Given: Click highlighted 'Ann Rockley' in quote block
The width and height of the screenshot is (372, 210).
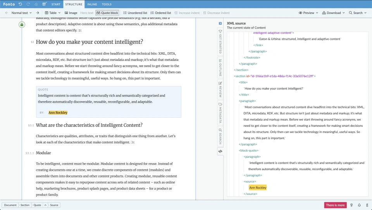Looking at the screenshot, I should click(58, 113).
